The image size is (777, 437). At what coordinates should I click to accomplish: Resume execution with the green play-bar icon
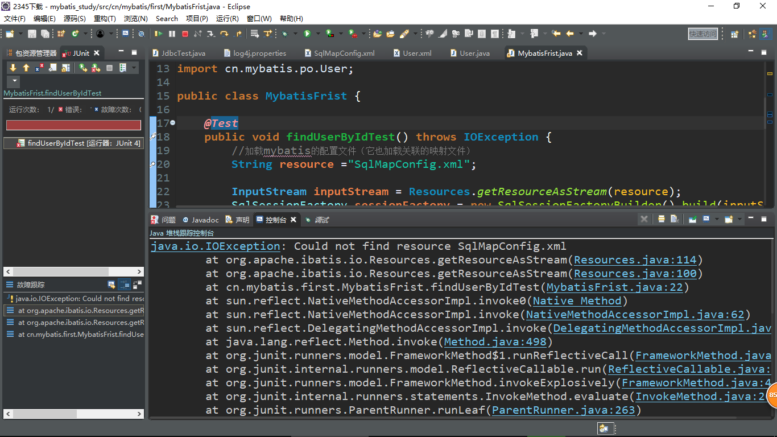click(x=159, y=34)
